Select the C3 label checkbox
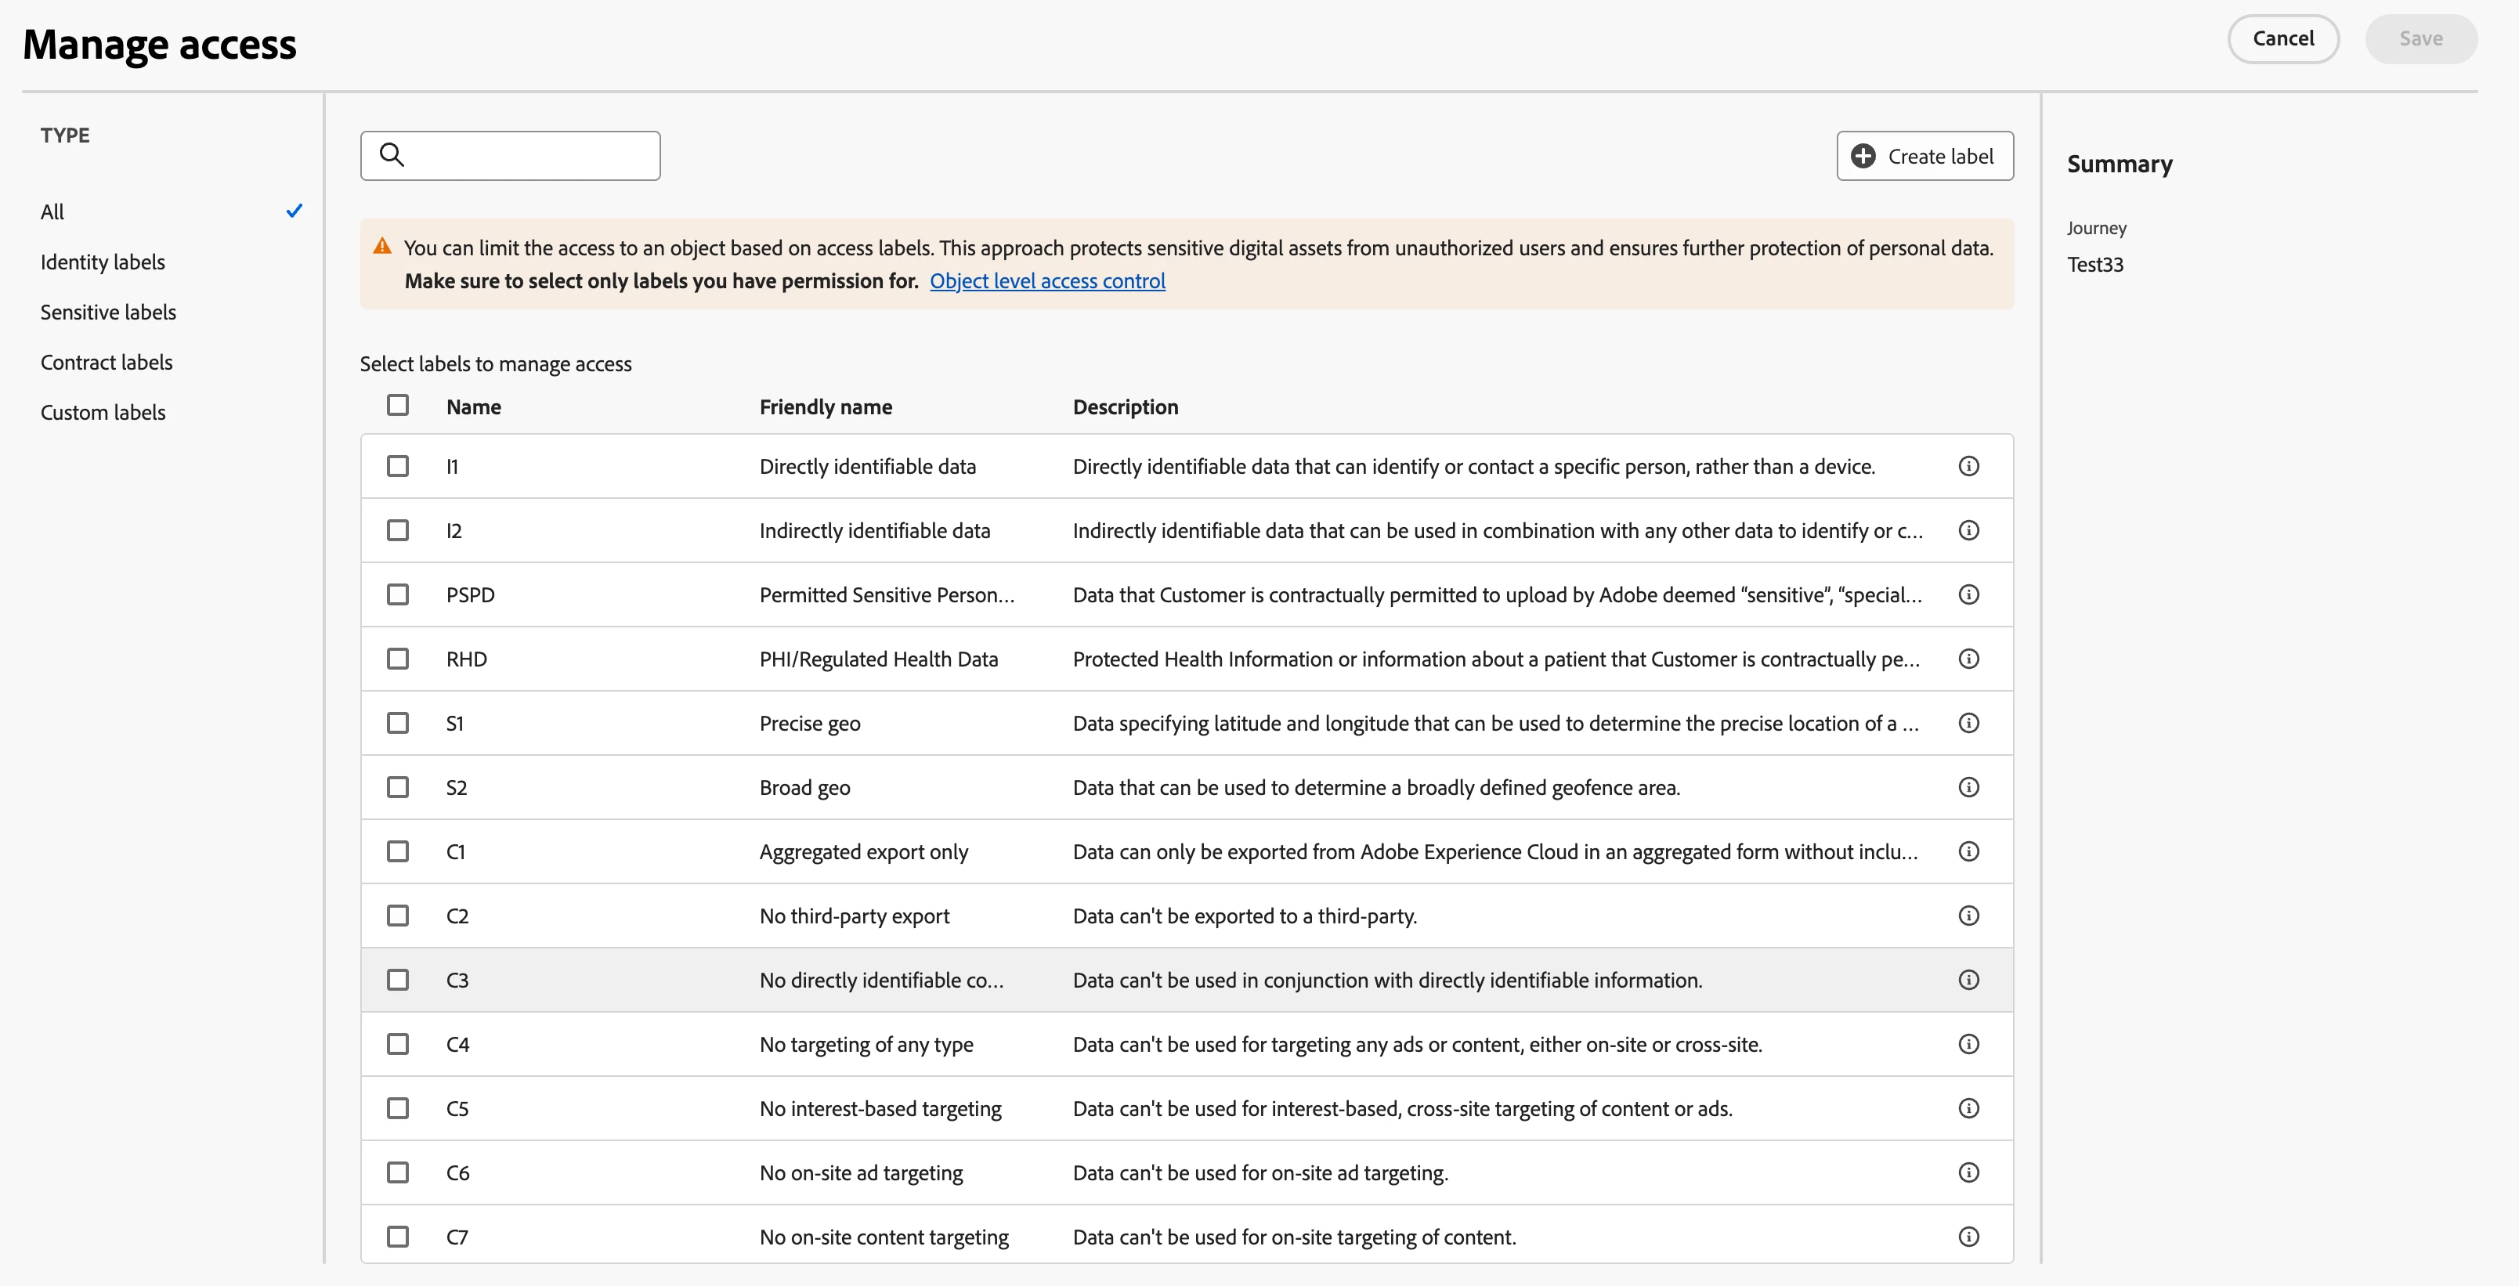This screenshot has width=2519, height=1286. (398, 980)
